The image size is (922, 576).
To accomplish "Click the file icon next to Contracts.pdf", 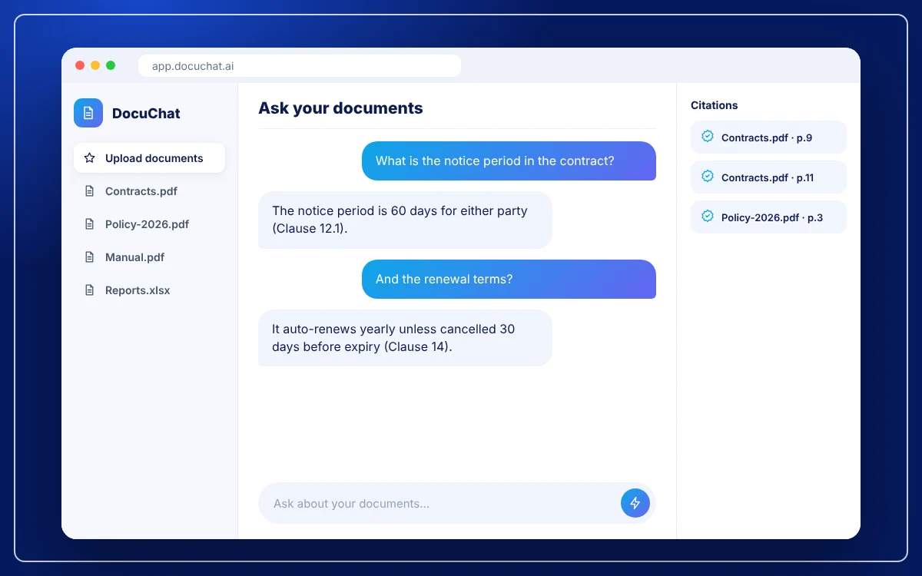I will coord(89,191).
